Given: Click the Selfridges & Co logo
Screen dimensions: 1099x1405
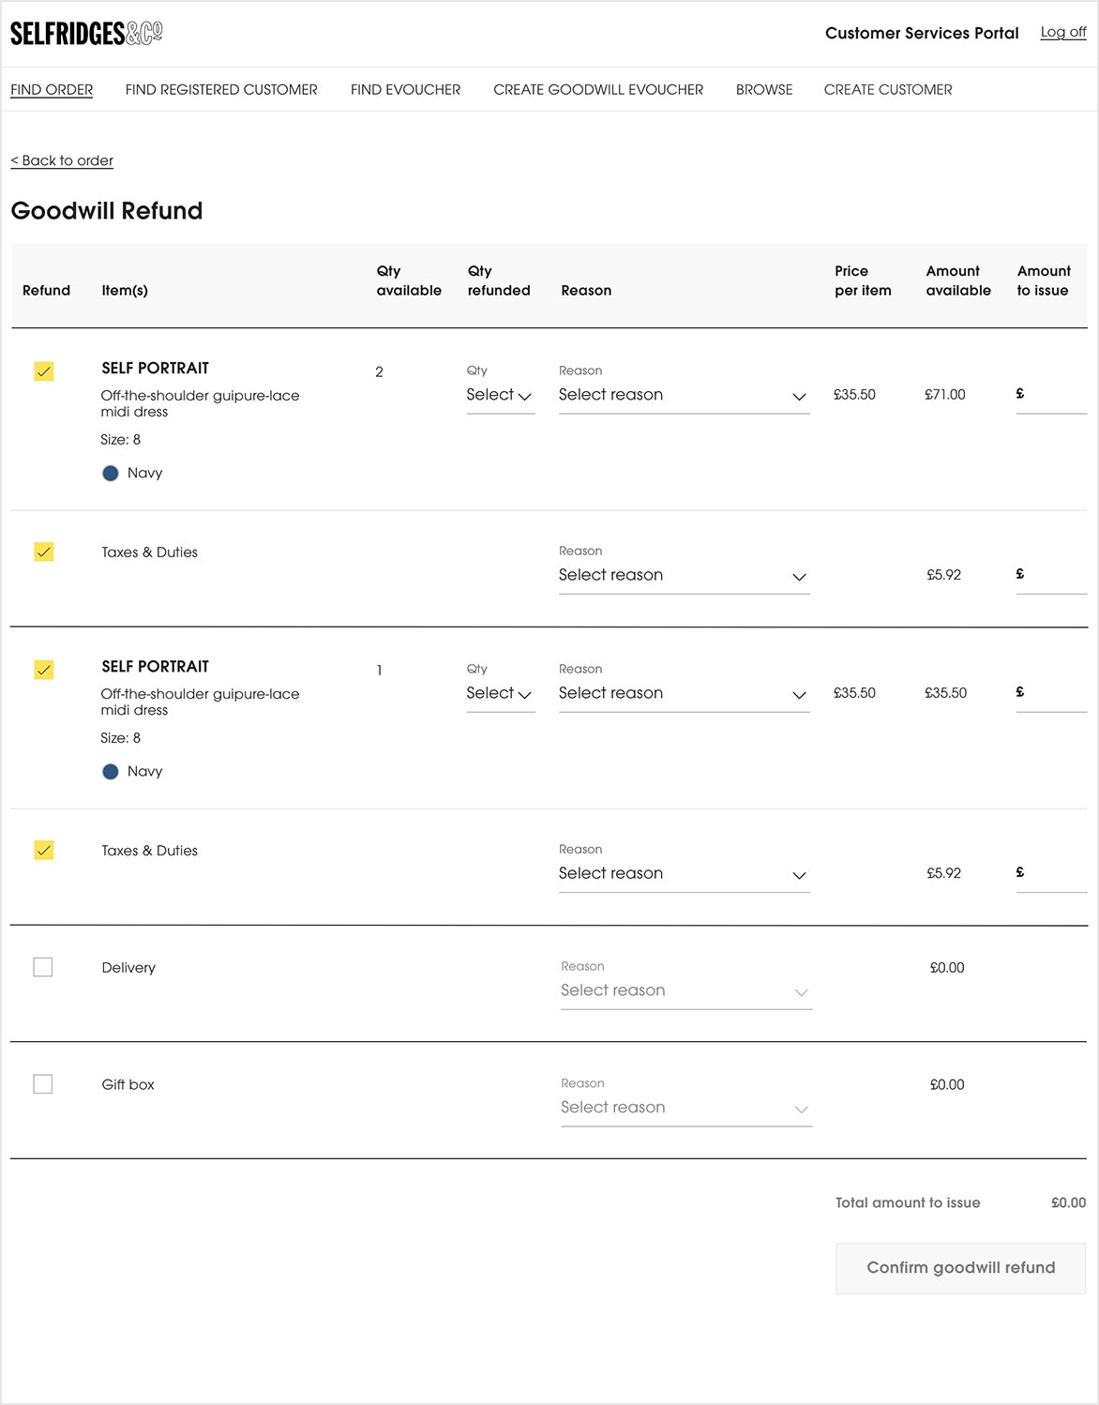Looking at the screenshot, I should tap(86, 34).
